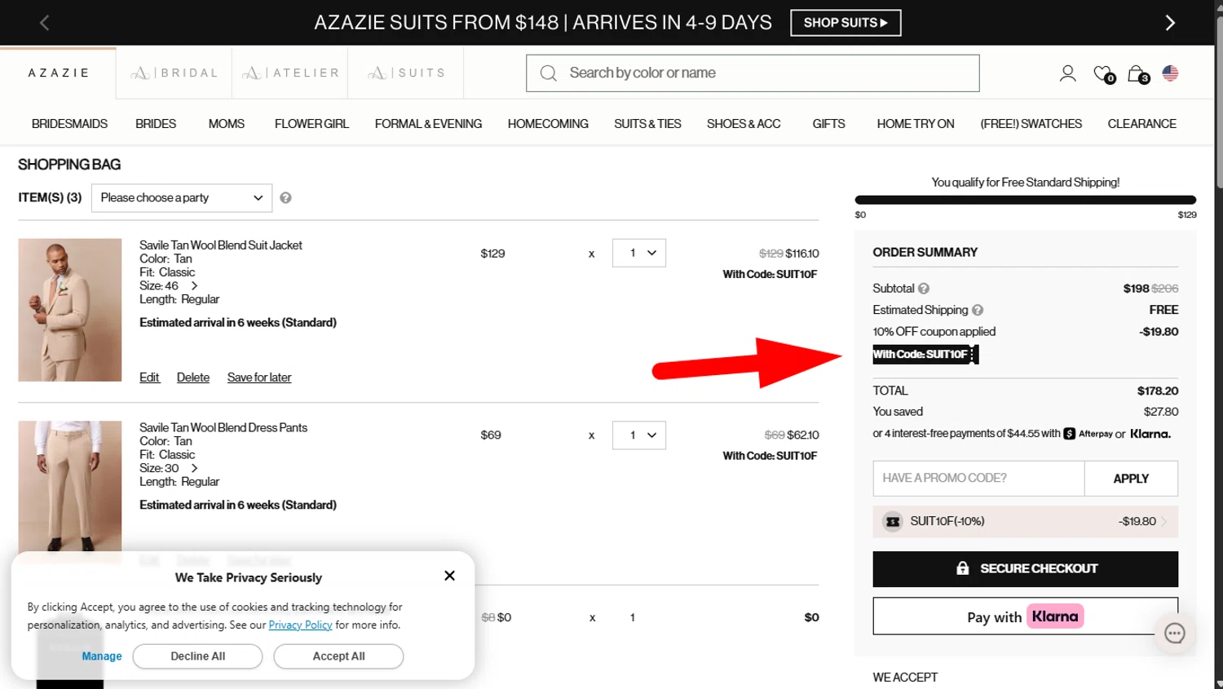Viewport: 1223px width, 689px height.
Task: Click Accept All cookies button
Action: pyautogui.click(x=338, y=656)
